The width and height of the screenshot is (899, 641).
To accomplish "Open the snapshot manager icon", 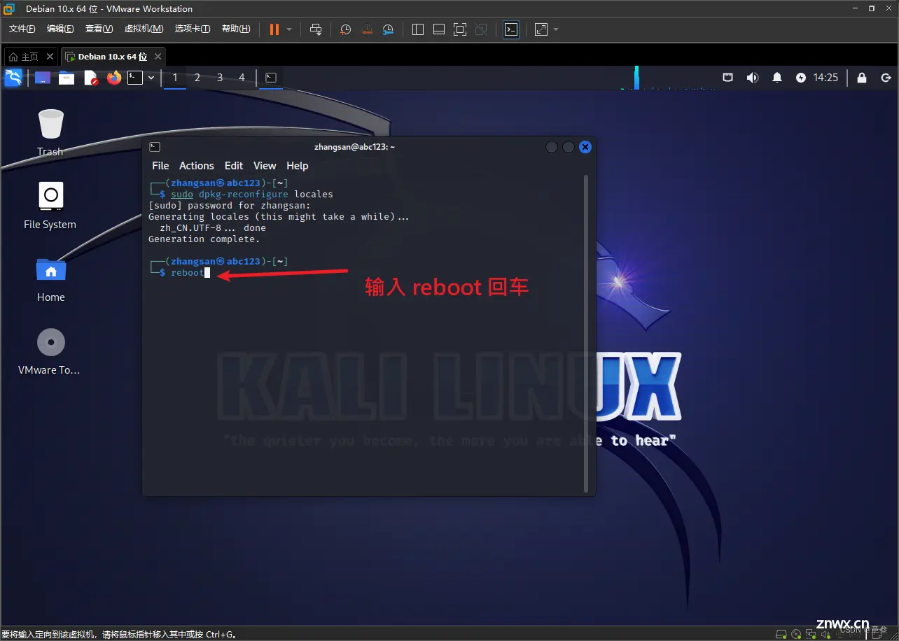I will pyautogui.click(x=388, y=29).
